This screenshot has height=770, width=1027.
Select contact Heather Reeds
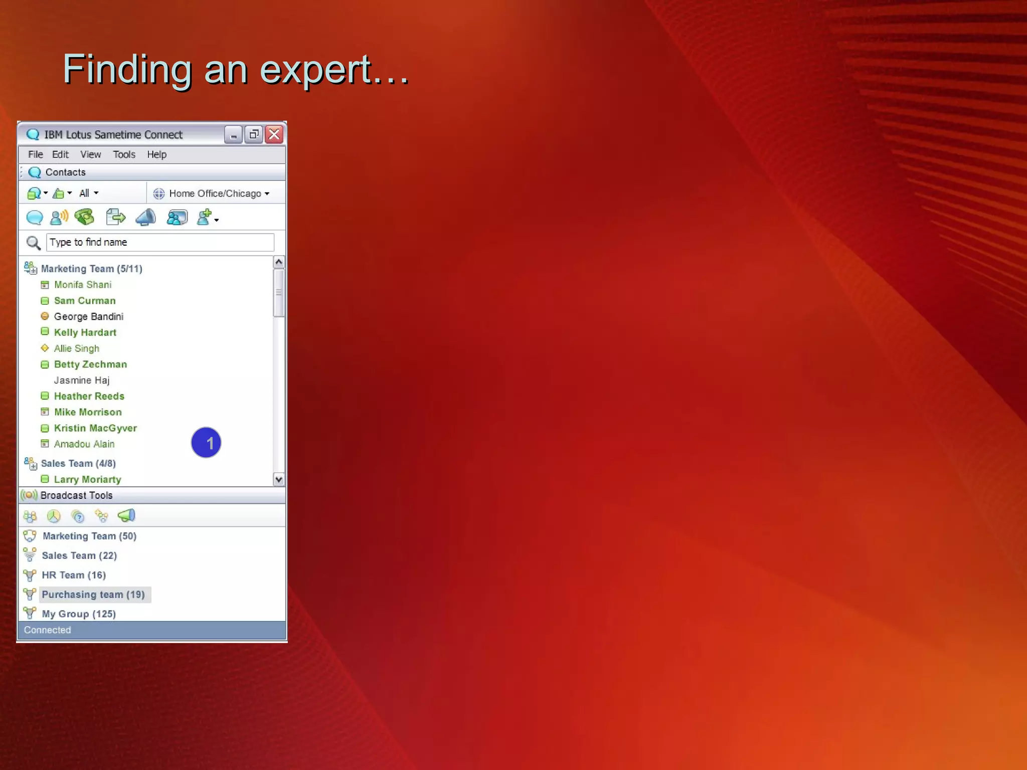(89, 396)
